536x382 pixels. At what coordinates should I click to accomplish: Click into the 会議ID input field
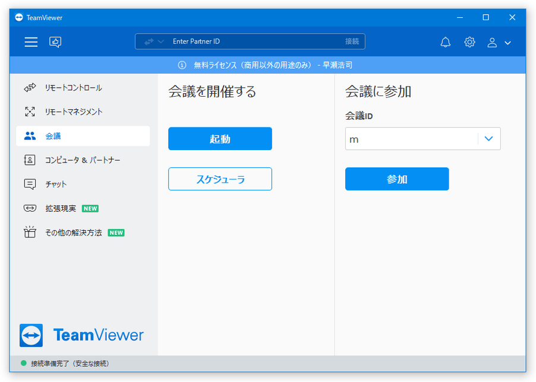(411, 138)
